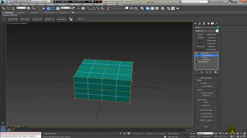Toggle the Outside Points checkbox
The width and height of the screenshot is (247, 138).
click(x=201, y=117)
